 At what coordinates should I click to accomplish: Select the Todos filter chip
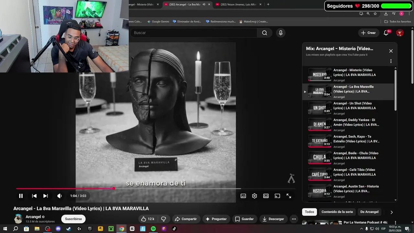point(310,212)
